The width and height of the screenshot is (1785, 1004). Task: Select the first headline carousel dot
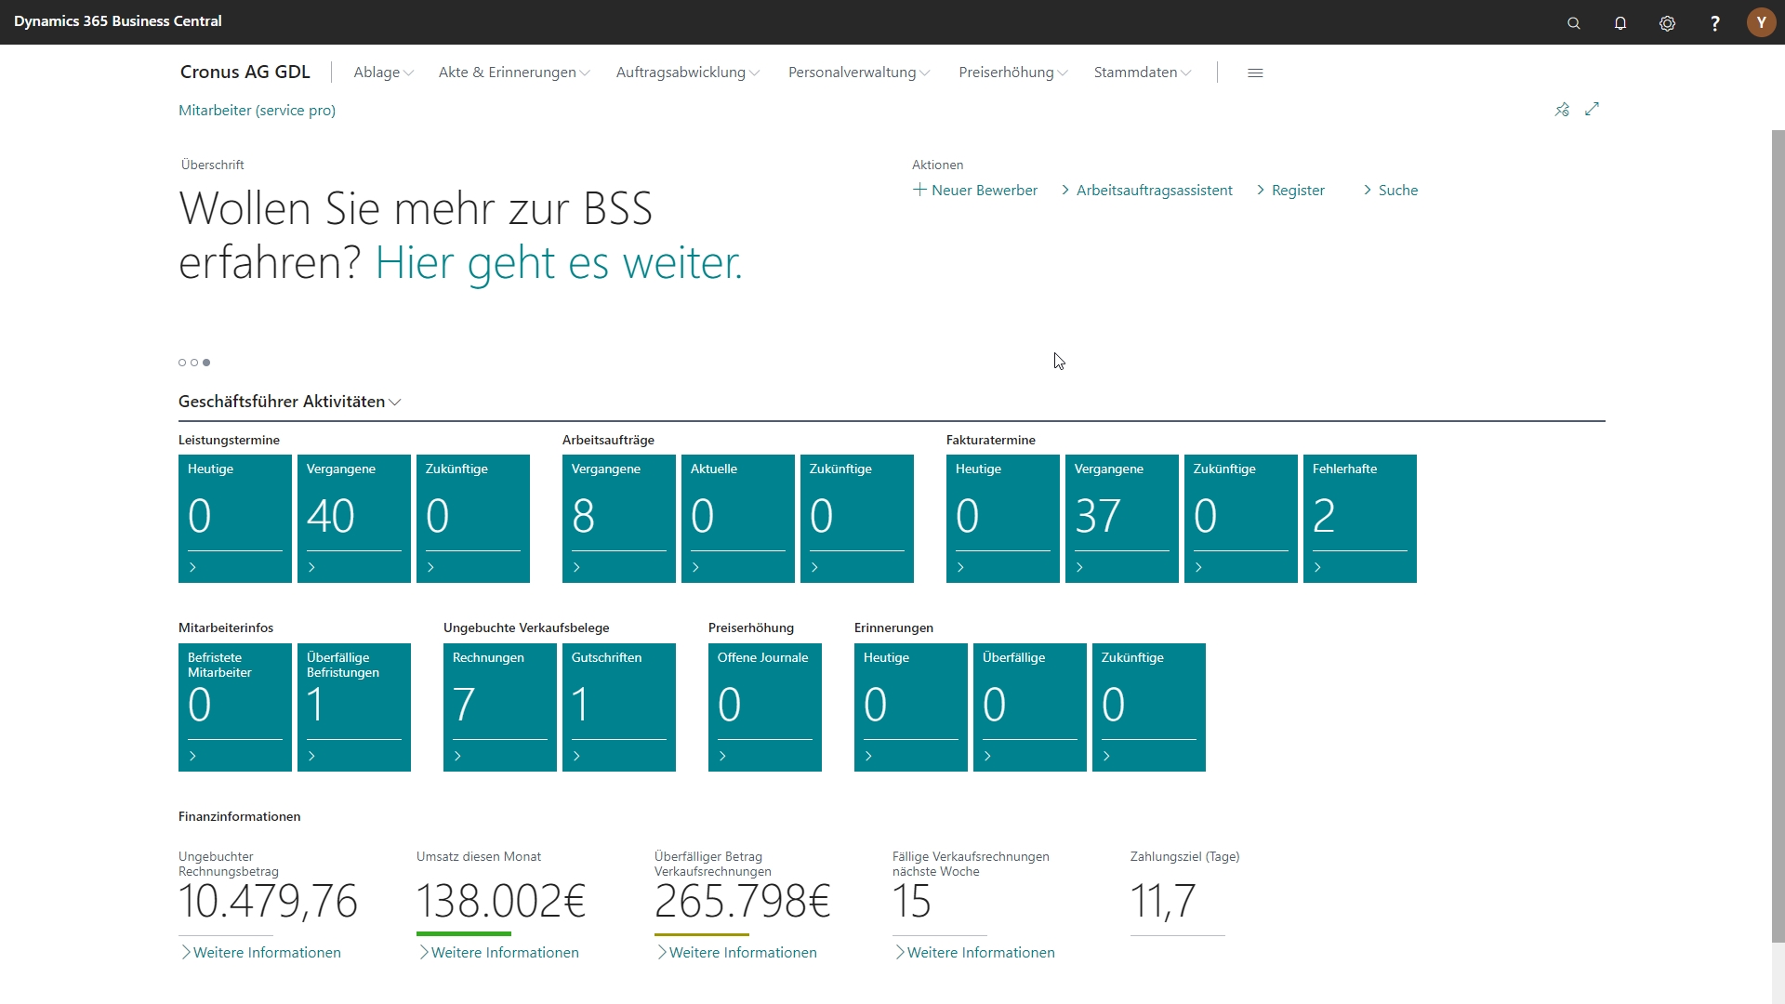pos(182,363)
